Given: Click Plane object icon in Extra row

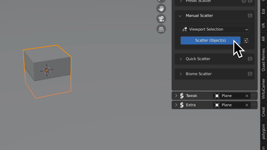Looking at the screenshot, I should click(217, 105).
